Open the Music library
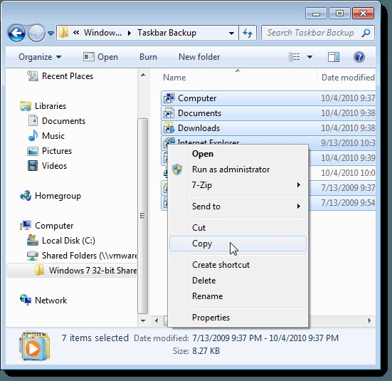 53,136
